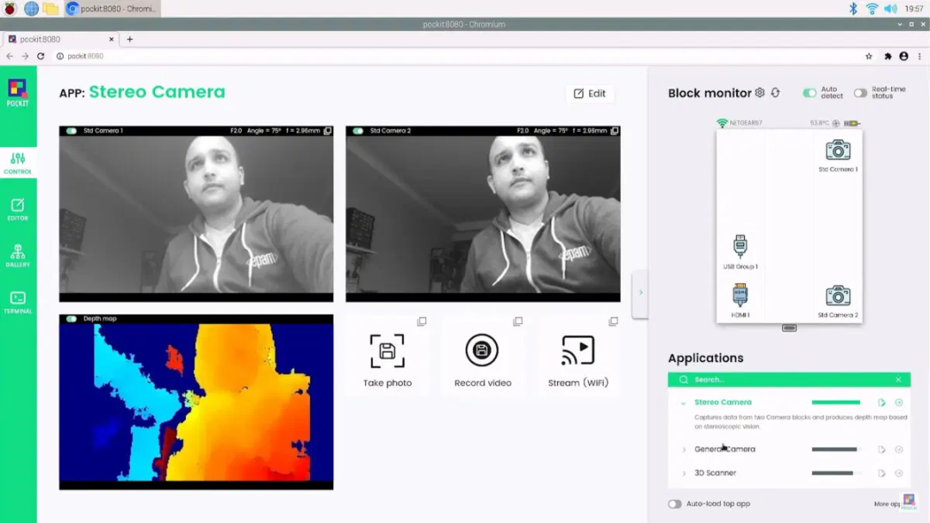
Task: Click the NETGEAR57 WiFi indicator
Action: pos(739,123)
